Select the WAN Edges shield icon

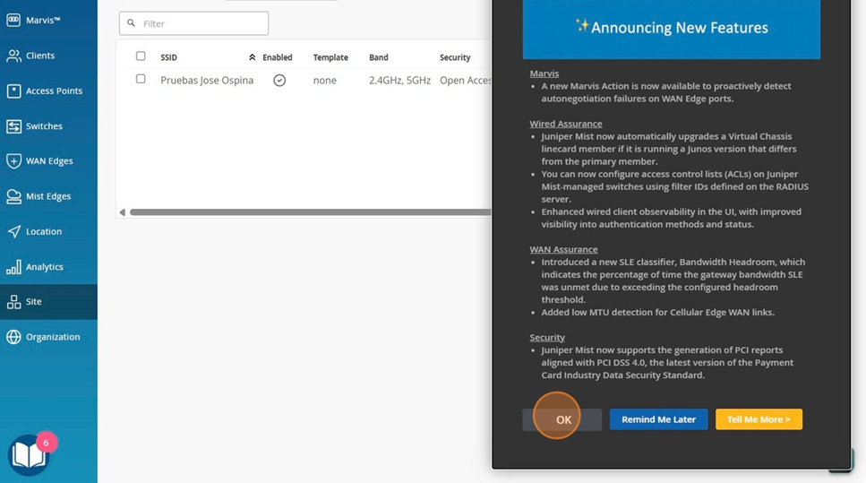13,160
